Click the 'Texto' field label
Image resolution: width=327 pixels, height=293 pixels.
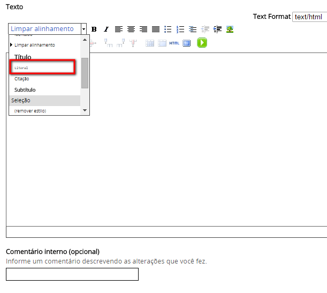point(14,7)
